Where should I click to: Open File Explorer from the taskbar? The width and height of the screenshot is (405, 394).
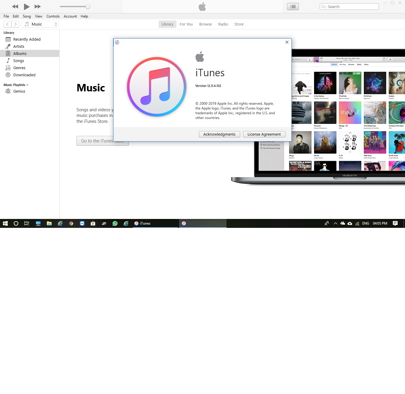coord(49,223)
